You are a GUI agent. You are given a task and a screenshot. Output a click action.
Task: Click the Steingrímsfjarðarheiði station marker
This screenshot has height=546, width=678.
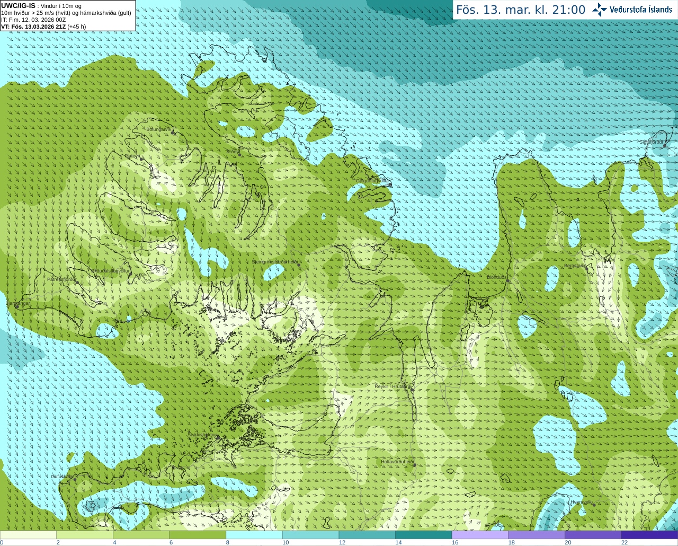[x=299, y=265]
